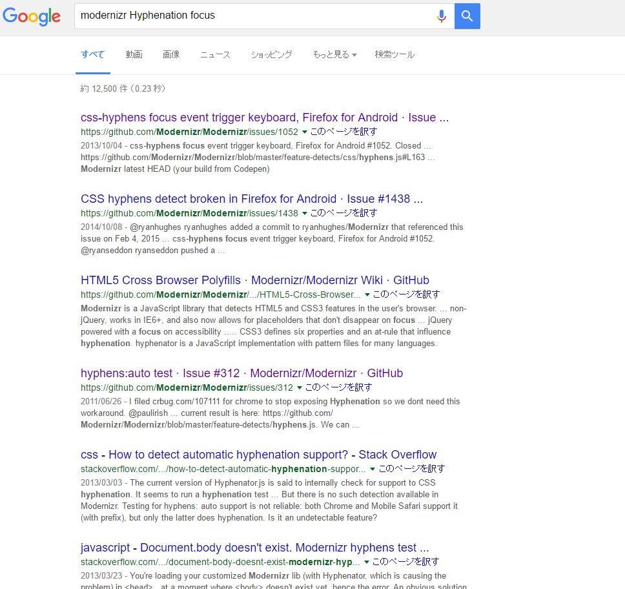
Task: Click URL https://github.com/Modernizr/Modernizr/issues/1052
Action: 189,132
